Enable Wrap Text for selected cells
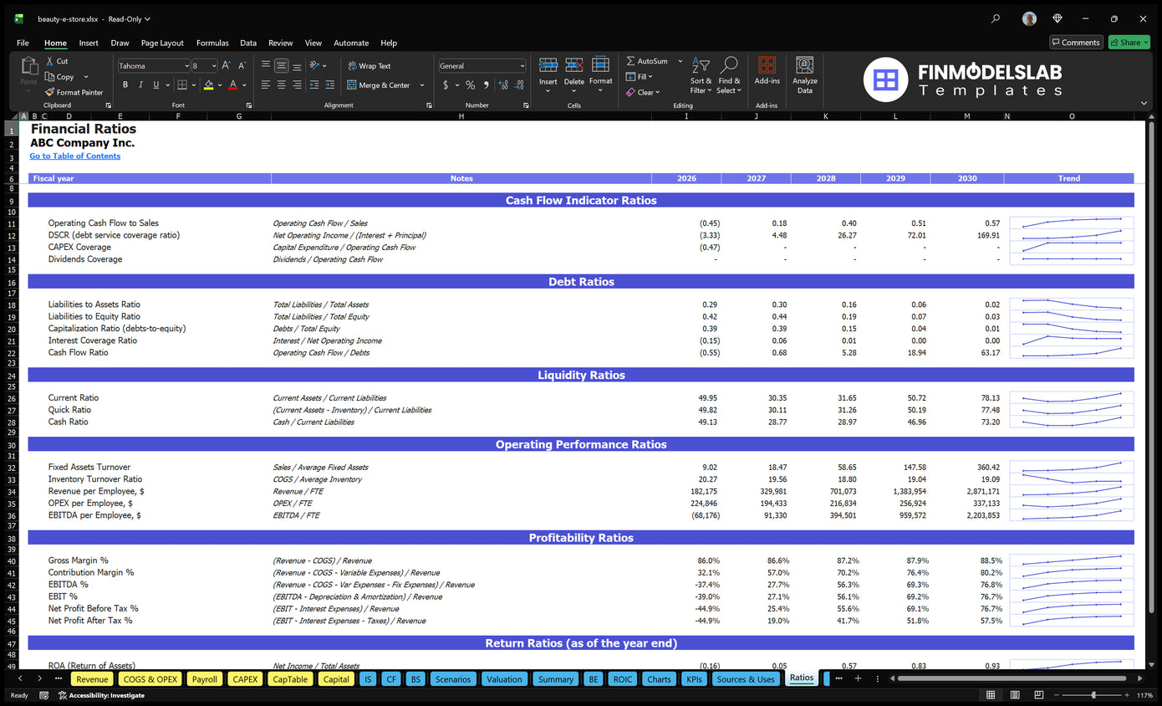Image resolution: width=1162 pixels, height=706 pixels. (x=369, y=65)
